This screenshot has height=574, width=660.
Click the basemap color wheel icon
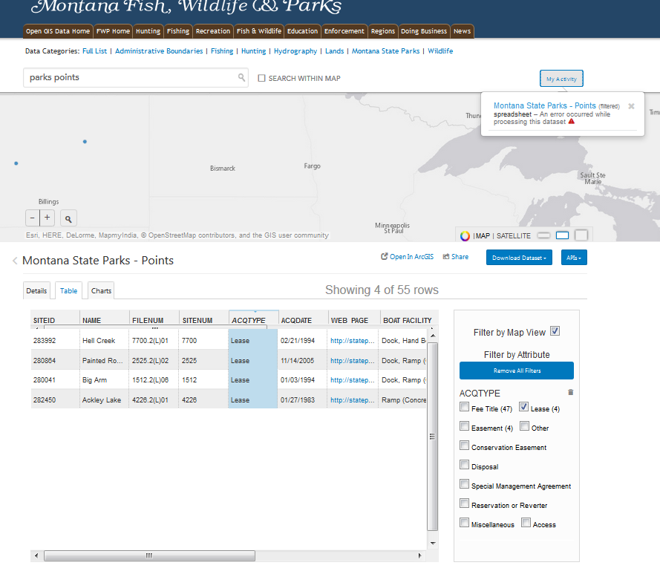tap(465, 236)
